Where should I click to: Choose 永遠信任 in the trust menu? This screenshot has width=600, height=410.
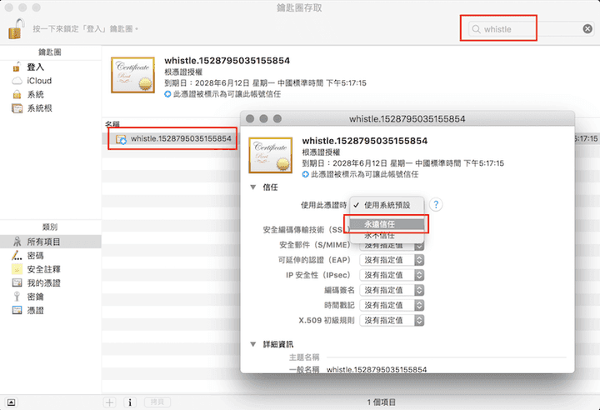click(387, 224)
